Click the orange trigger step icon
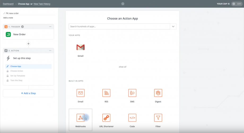 [x=6, y=27]
